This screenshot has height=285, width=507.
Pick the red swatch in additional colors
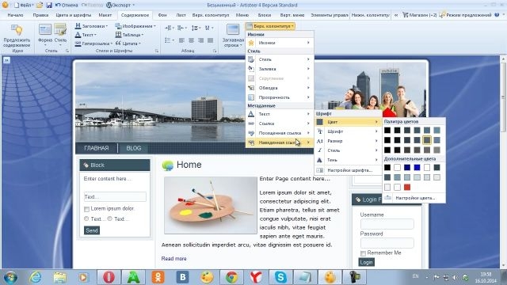[407, 188]
